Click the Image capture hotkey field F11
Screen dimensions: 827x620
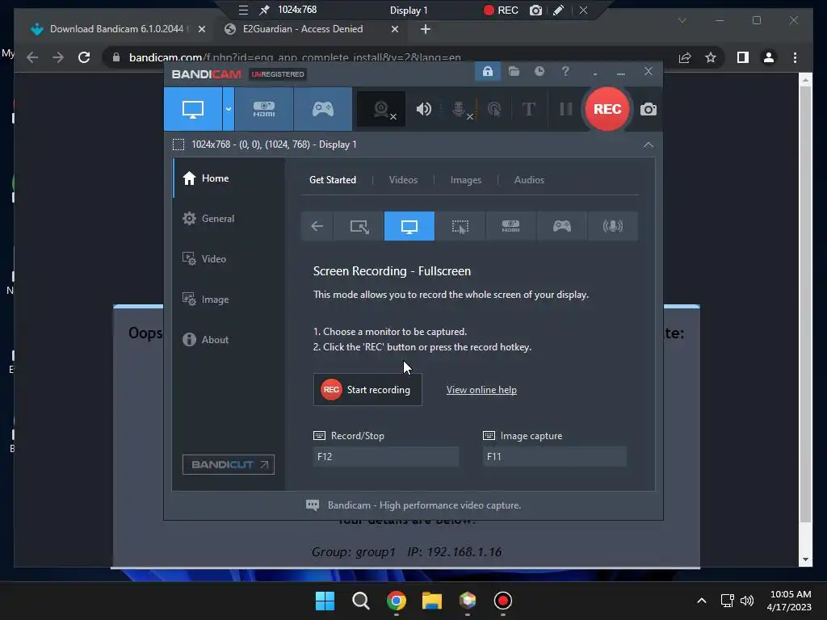pyautogui.click(x=555, y=457)
